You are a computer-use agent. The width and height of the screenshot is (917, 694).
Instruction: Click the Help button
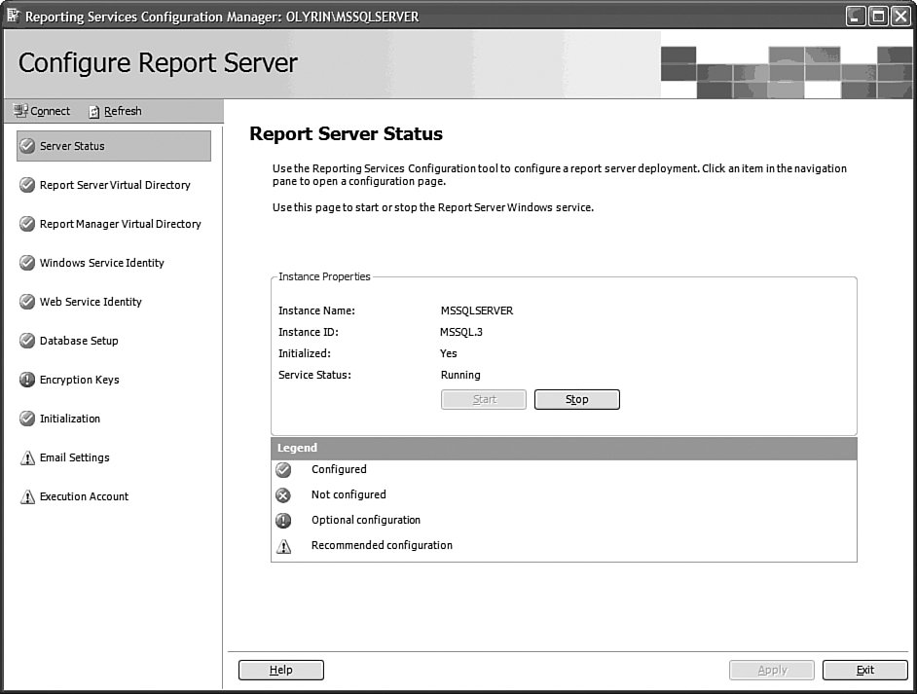pyautogui.click(x=280, y=670)
